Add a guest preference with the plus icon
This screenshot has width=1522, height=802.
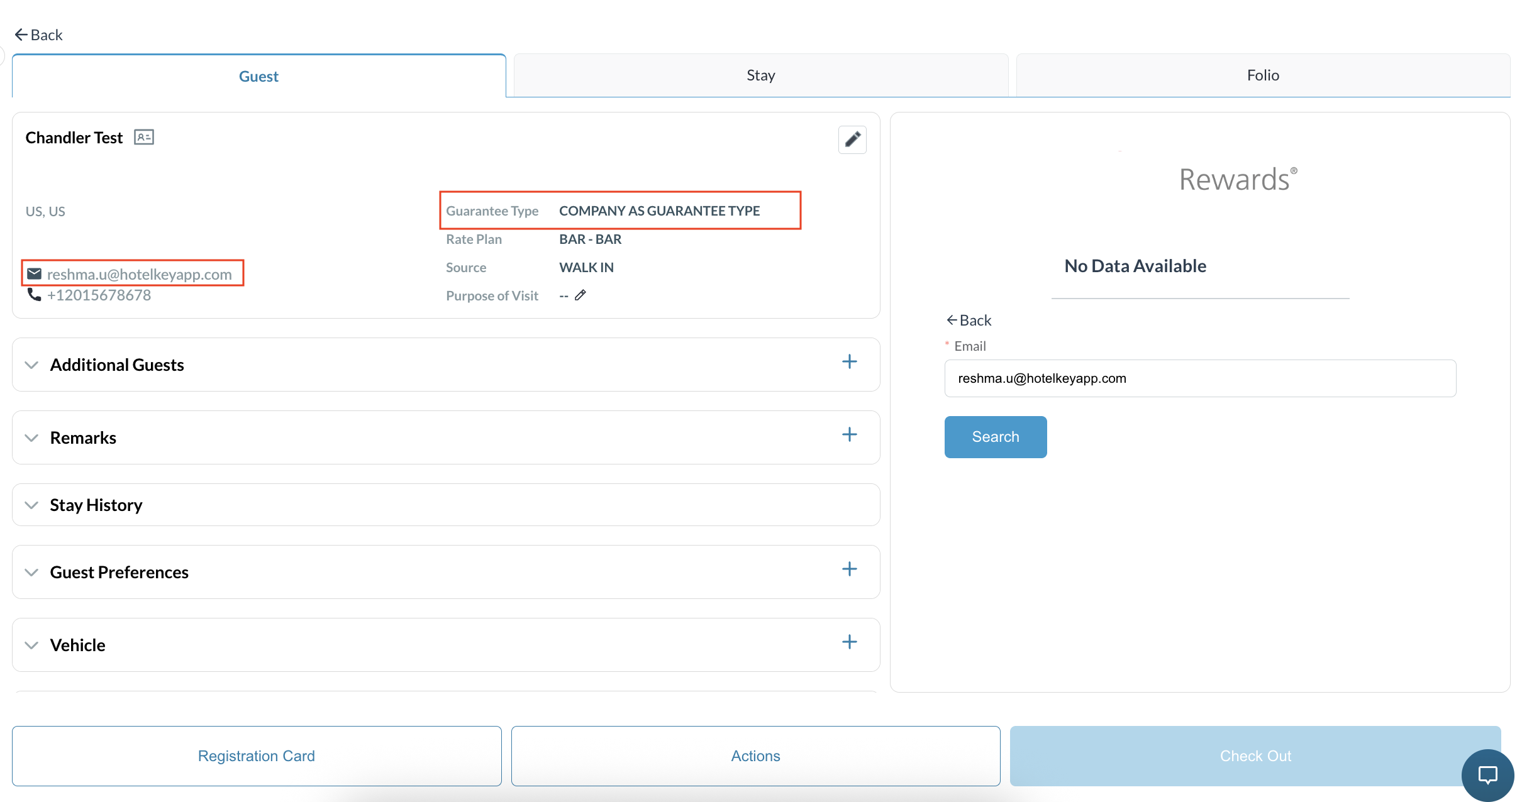(850, 569)
